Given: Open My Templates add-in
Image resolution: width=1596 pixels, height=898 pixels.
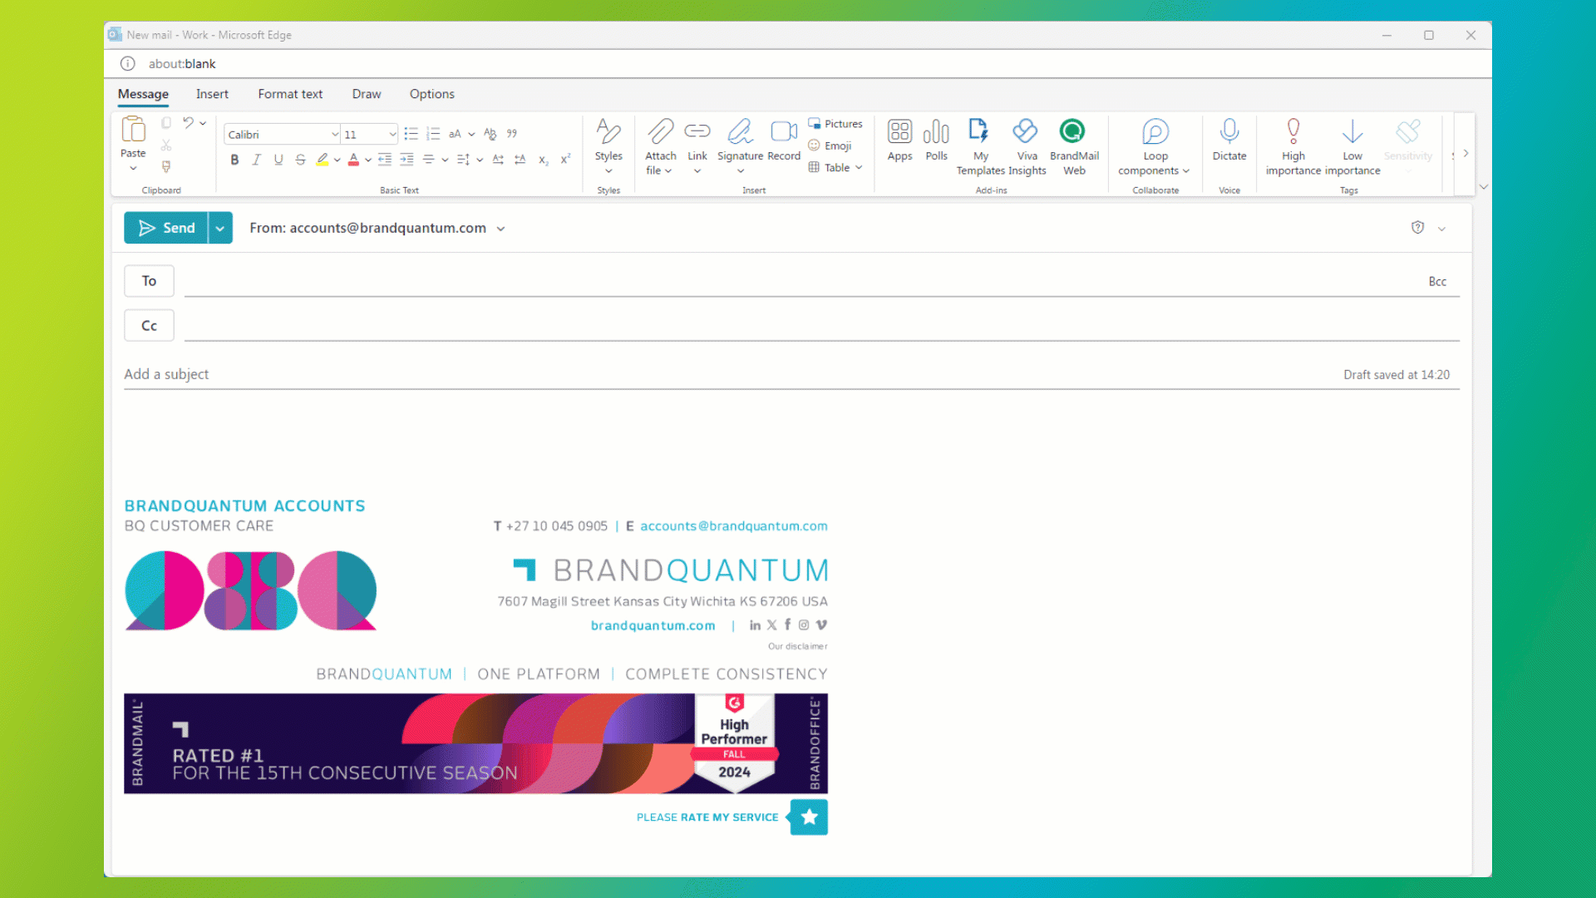Looking at the screenshot, I should [x=980, y=132].
